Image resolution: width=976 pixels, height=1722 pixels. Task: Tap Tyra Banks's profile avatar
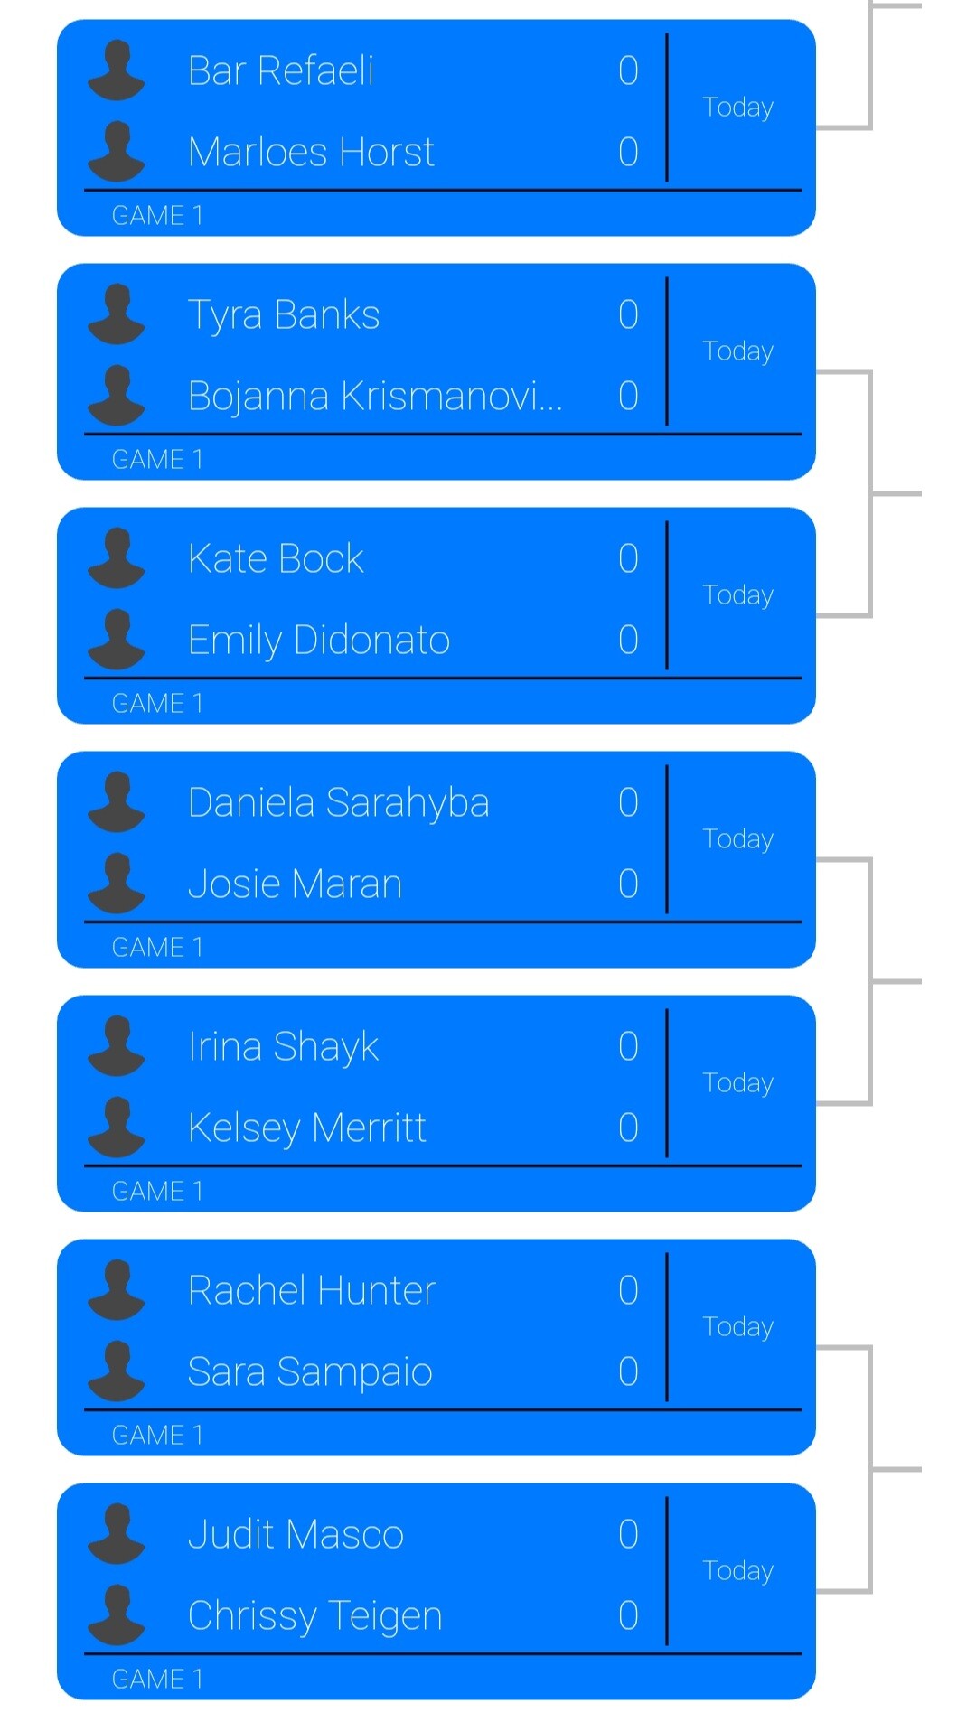pos(117,314)
